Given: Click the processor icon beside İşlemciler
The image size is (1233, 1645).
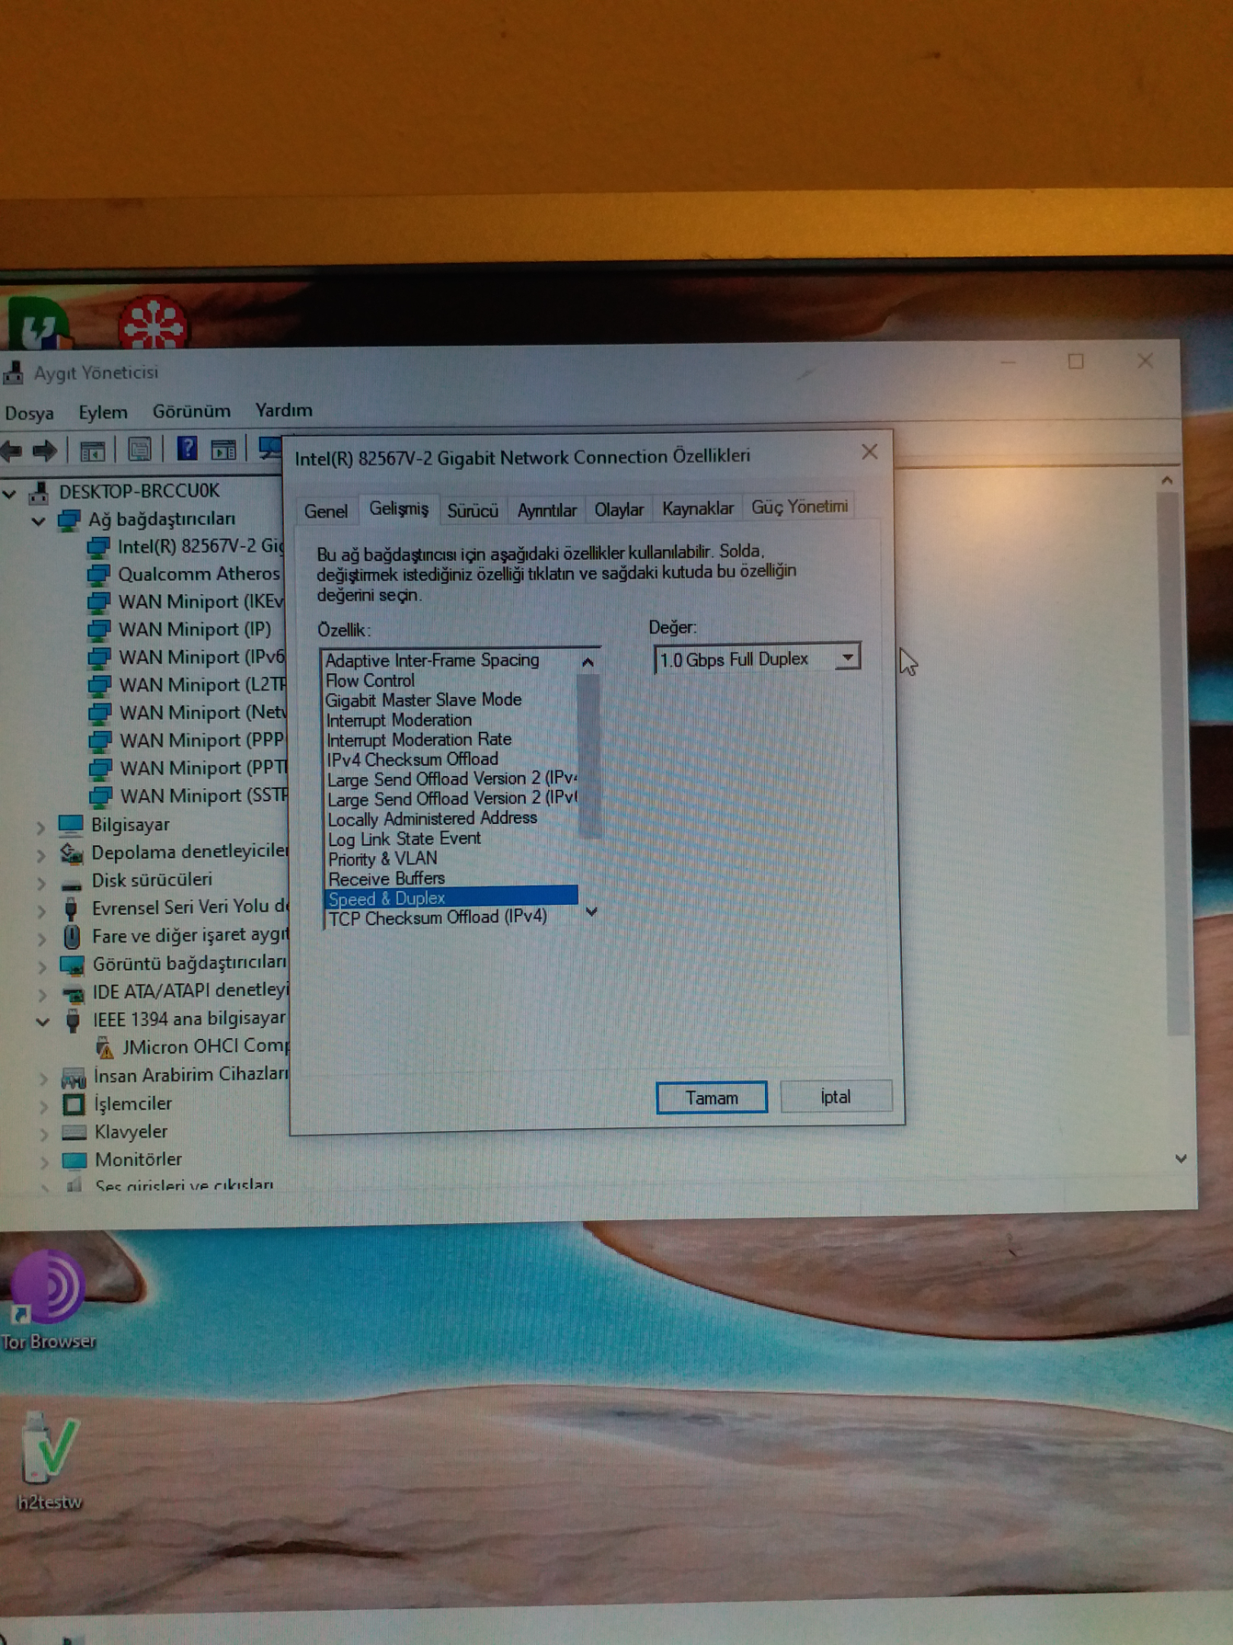Looking at the screenshot, I should pyautogui.click(x=74, y=1104).
